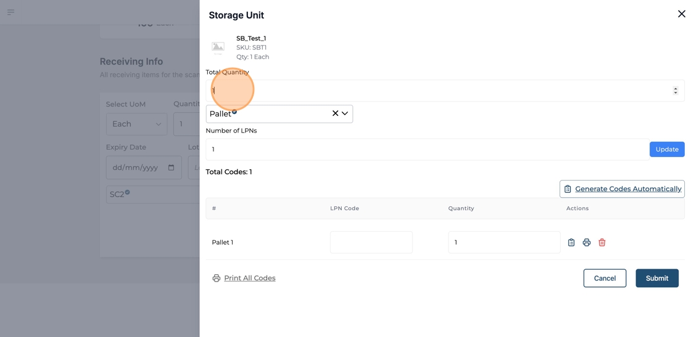The width and height of the screenshot is (691, 337).
Task: Click the Pallet 1 Quantity field
Action: click(x=503, y=242)
